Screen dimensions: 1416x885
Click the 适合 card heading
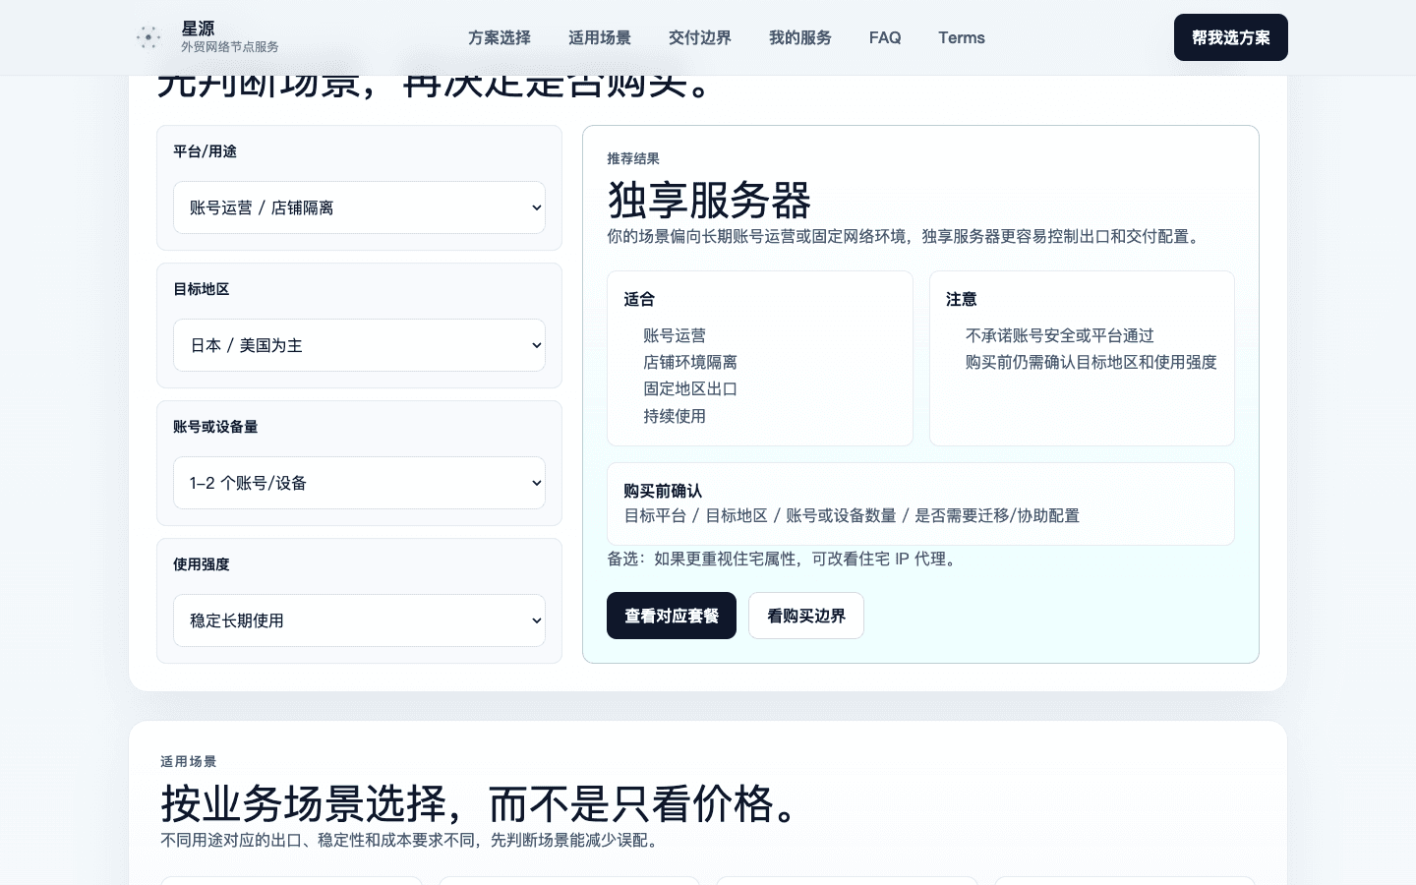639,299
